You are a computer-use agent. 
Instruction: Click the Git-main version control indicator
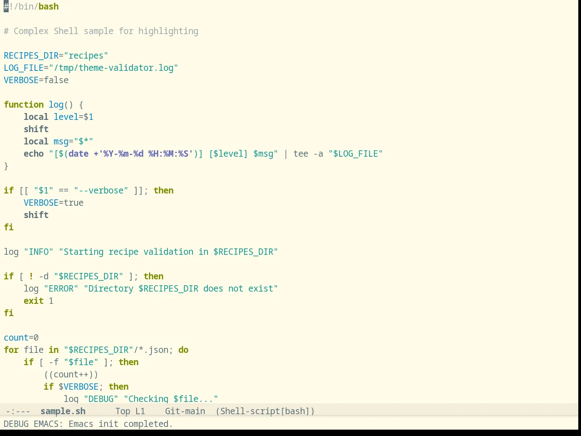coord(185,411)
